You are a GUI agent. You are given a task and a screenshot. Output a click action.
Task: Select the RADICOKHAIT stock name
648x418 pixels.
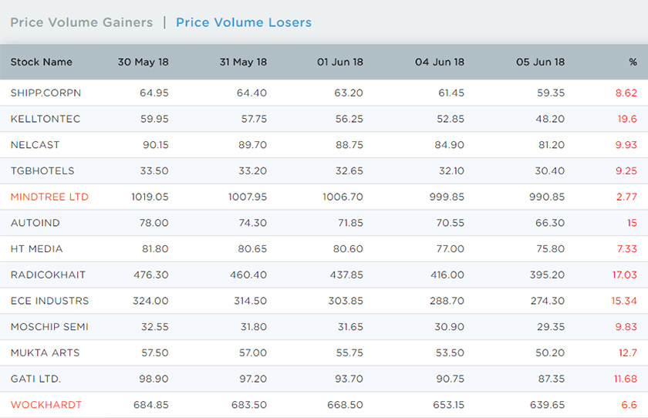48,275
